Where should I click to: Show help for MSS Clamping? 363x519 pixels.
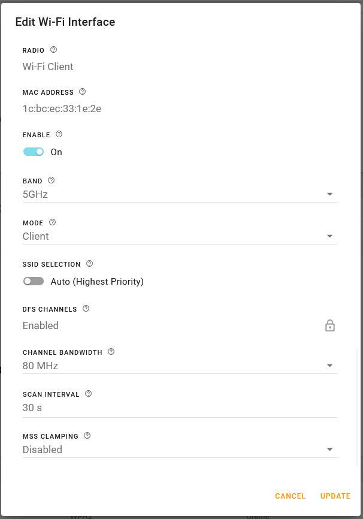[x=87, y=436]
